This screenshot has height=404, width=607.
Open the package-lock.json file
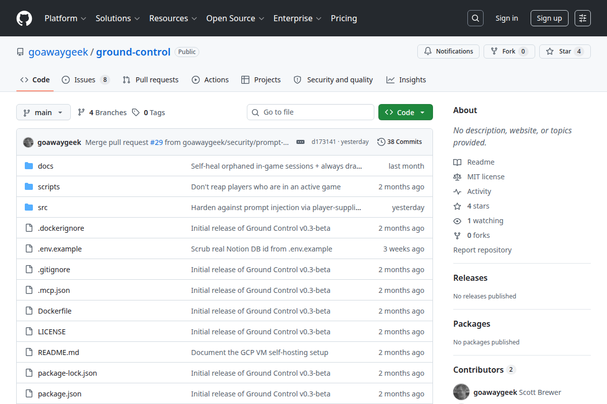[67, 373]
